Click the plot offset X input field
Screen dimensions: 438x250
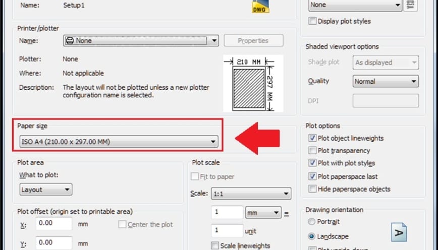54,223
